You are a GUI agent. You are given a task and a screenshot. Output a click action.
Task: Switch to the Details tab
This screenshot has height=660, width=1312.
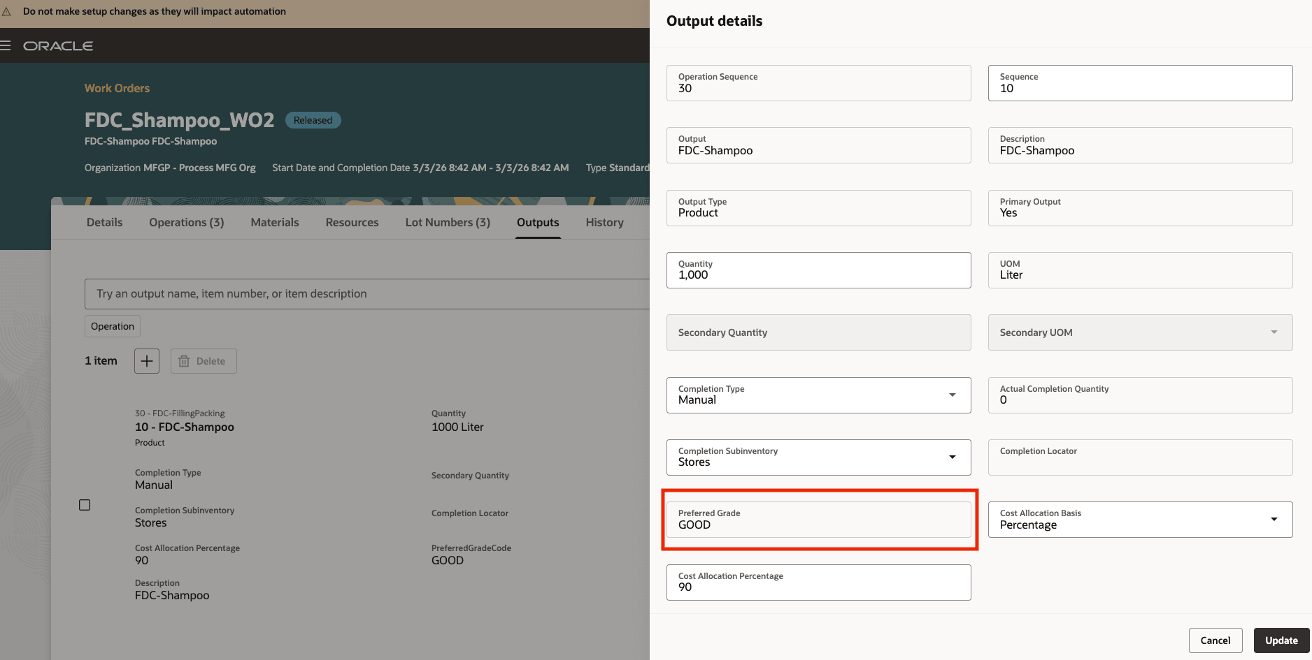click(104, 222)
